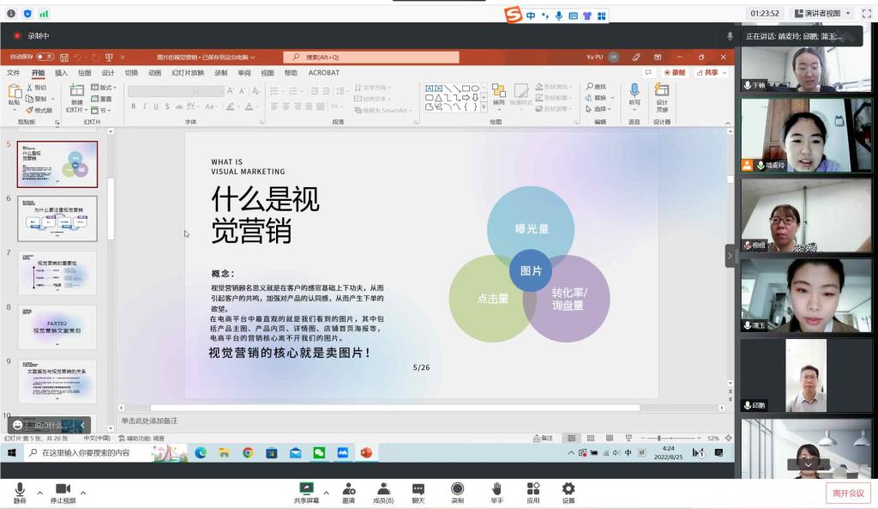Open Share (共享) dropdown in PowerPoint
878x509 pixels.
(711, 72)
